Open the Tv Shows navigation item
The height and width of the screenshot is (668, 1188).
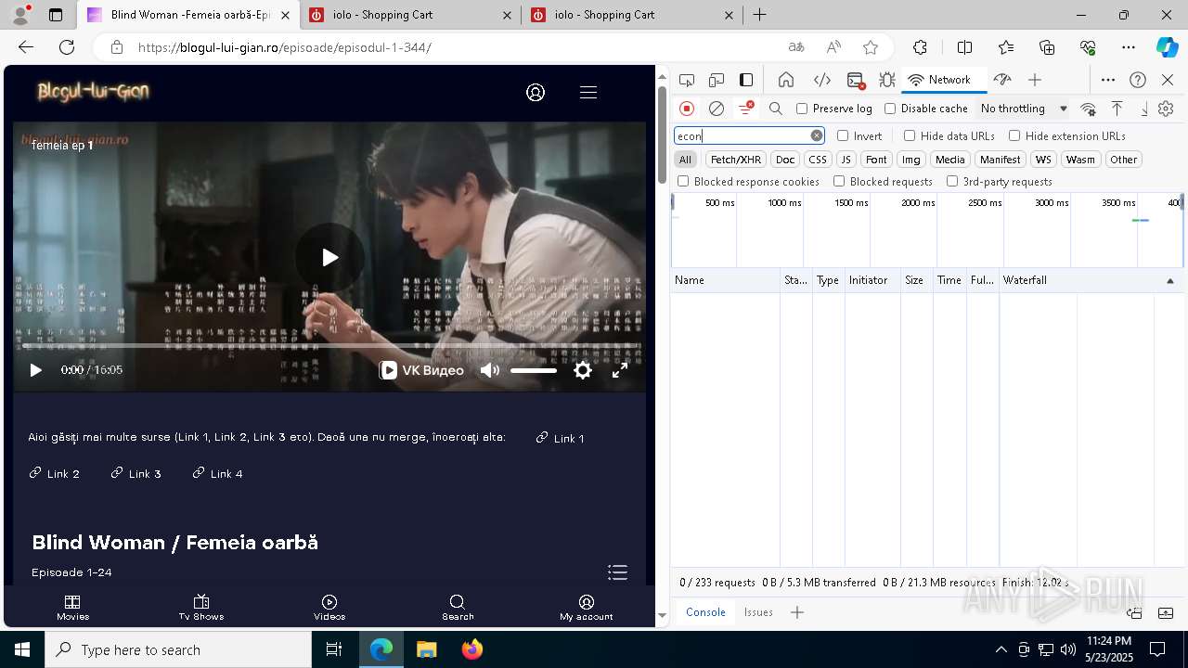tap(201, 608)
